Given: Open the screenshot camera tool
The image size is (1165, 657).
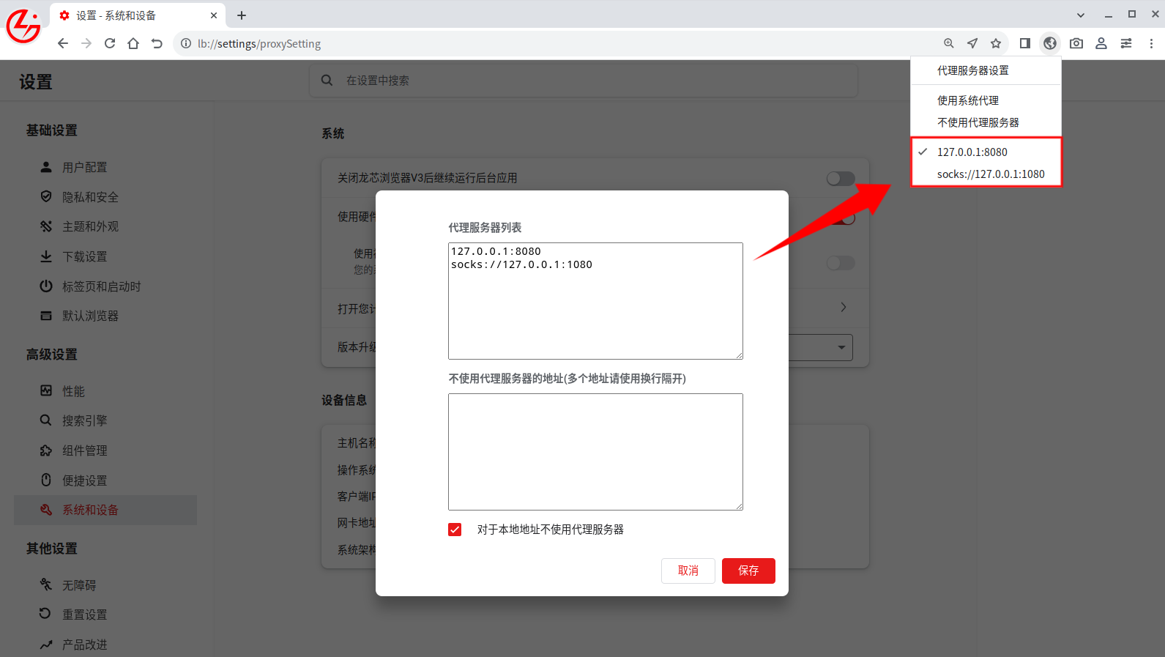Looking at the screenshot, I should click(1076, 43).
